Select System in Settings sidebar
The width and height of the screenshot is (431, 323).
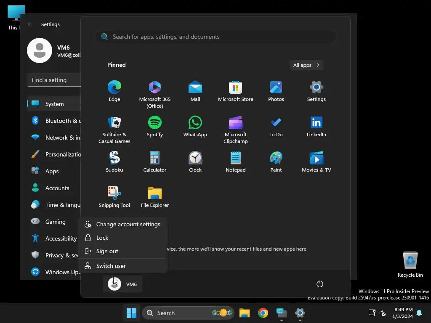[x=54, y=104]
